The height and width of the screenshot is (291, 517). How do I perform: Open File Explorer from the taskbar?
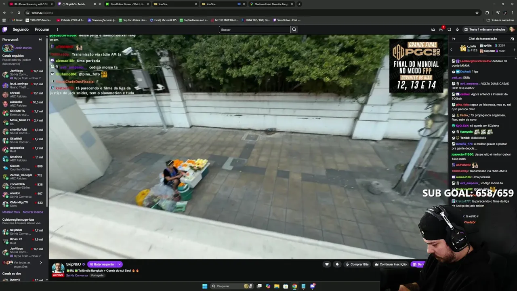click(x=277, y=286)
